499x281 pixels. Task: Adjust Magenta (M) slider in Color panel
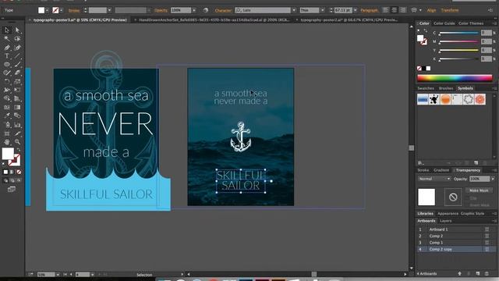458,41
